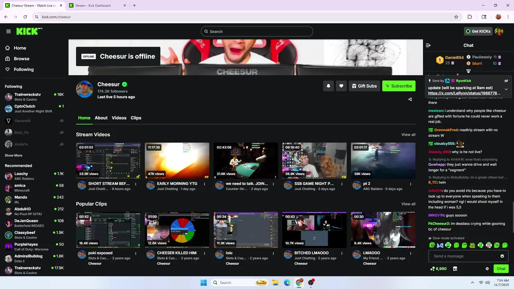The image size is (514, 289).
Task: Open options menu for pt 2 video
Action: 410,184
